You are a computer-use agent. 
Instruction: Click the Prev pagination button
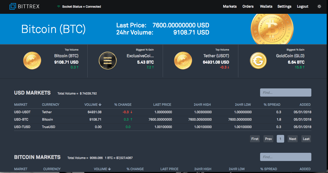[x=269, y=139]
